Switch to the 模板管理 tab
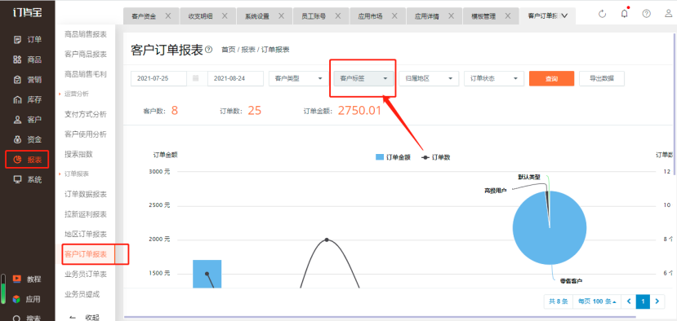This screenshot has height=321, width=677. [x=483, y=16]
